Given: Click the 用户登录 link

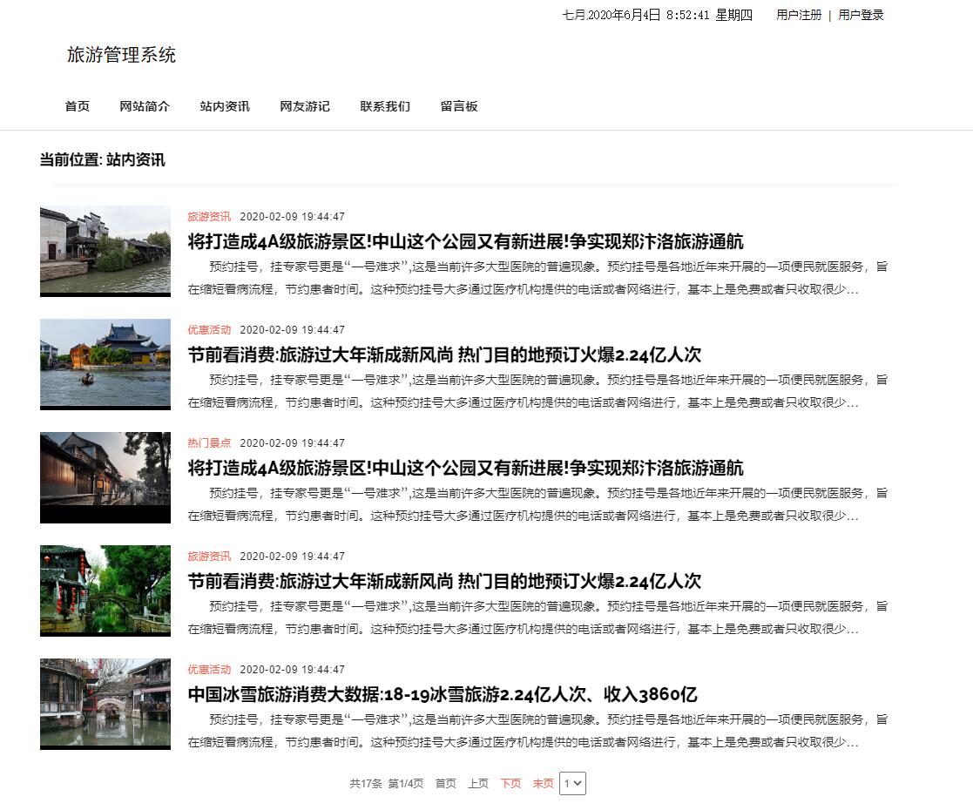Looking at the screenshot, I should pyautogui.click(x=859, y=15).
